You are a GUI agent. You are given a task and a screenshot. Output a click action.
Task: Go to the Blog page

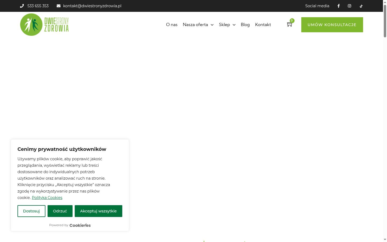[245, 24]
